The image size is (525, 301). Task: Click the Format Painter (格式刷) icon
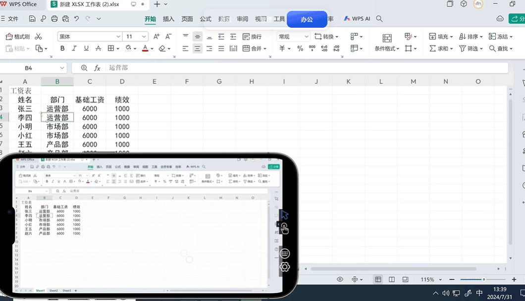coord(17,37)
